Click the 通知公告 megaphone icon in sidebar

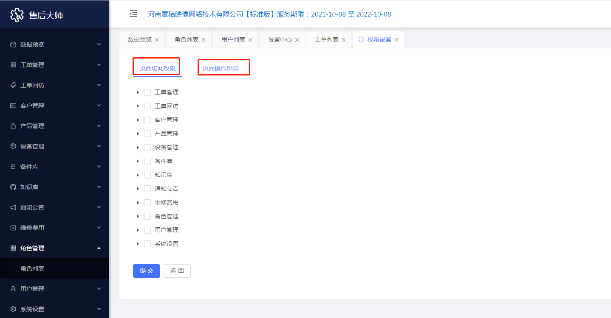[x=13, y=207]
